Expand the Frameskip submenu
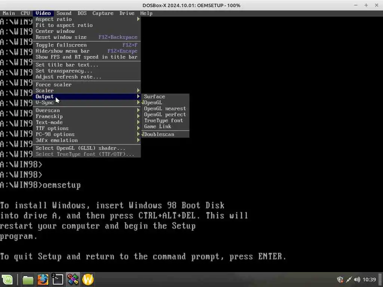The height and width of the screenshot is (287, 383). 87,116
